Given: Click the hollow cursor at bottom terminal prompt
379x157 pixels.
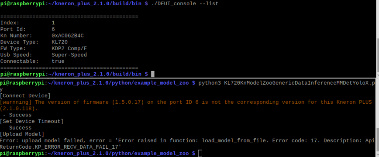Looking at the screenshot, I should point(200,154).
